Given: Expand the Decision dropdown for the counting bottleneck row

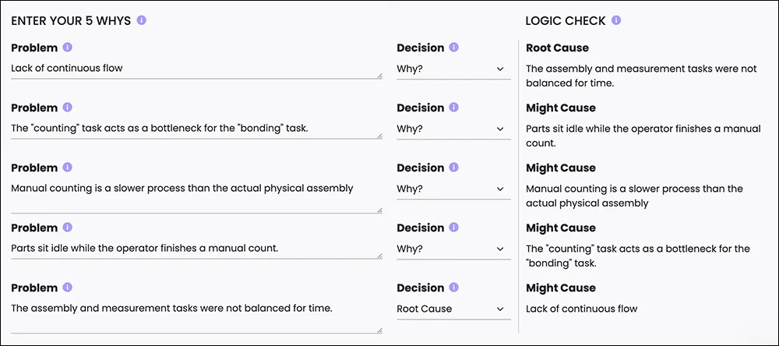Looking at the screenshot, I should 453,129.
